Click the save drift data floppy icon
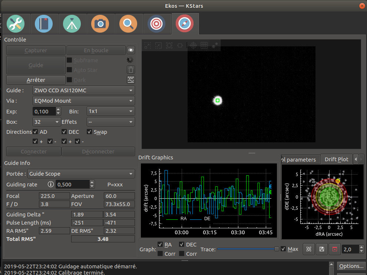The image size is (367, 275). pyautogui.click(x=321, y=249)
